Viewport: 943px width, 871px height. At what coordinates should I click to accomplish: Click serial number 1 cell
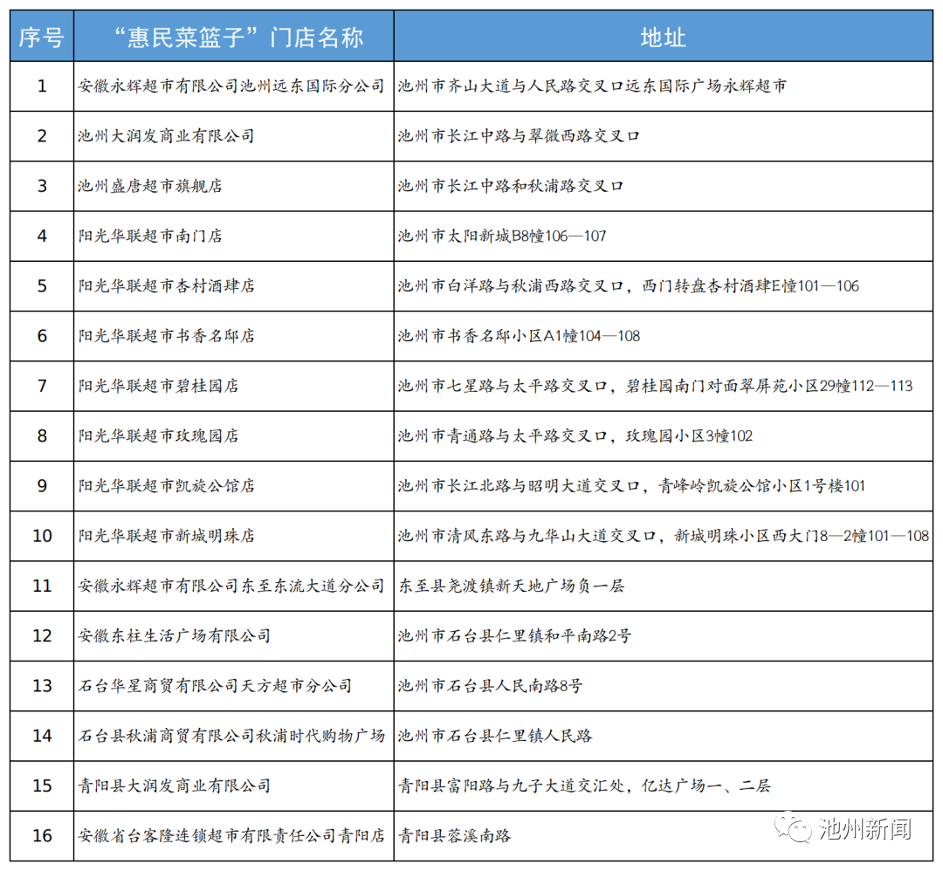tap(42, 86)
